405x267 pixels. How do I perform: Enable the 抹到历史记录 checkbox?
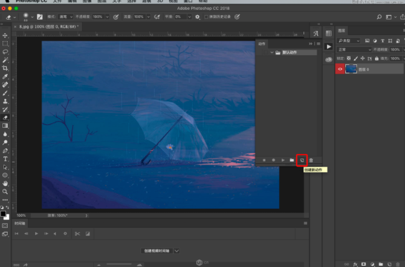(207, 17)
